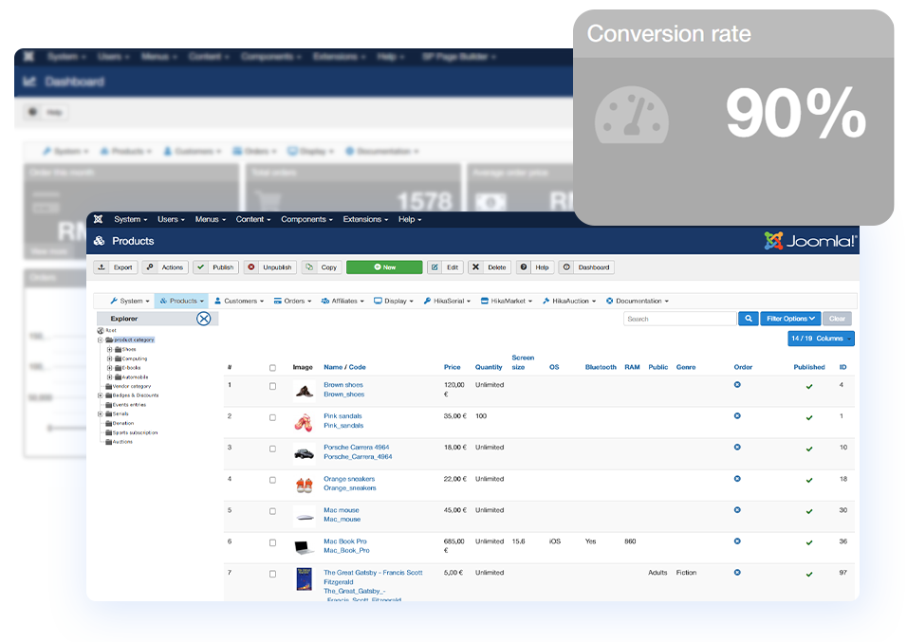Open the Porsche Carrera product thumbnail
907x642 pixels.
click(304, 454)
